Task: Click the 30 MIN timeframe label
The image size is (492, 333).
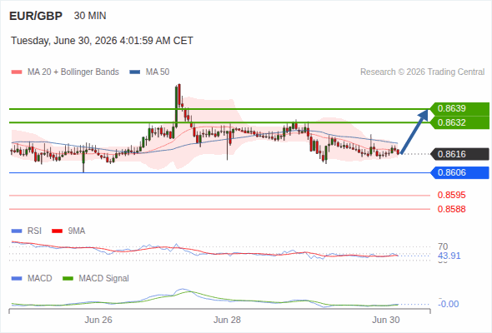Action: 90,16
